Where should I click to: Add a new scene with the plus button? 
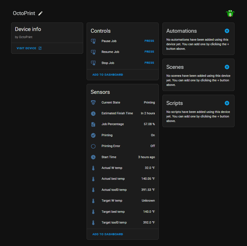click(x=227, y=67)
